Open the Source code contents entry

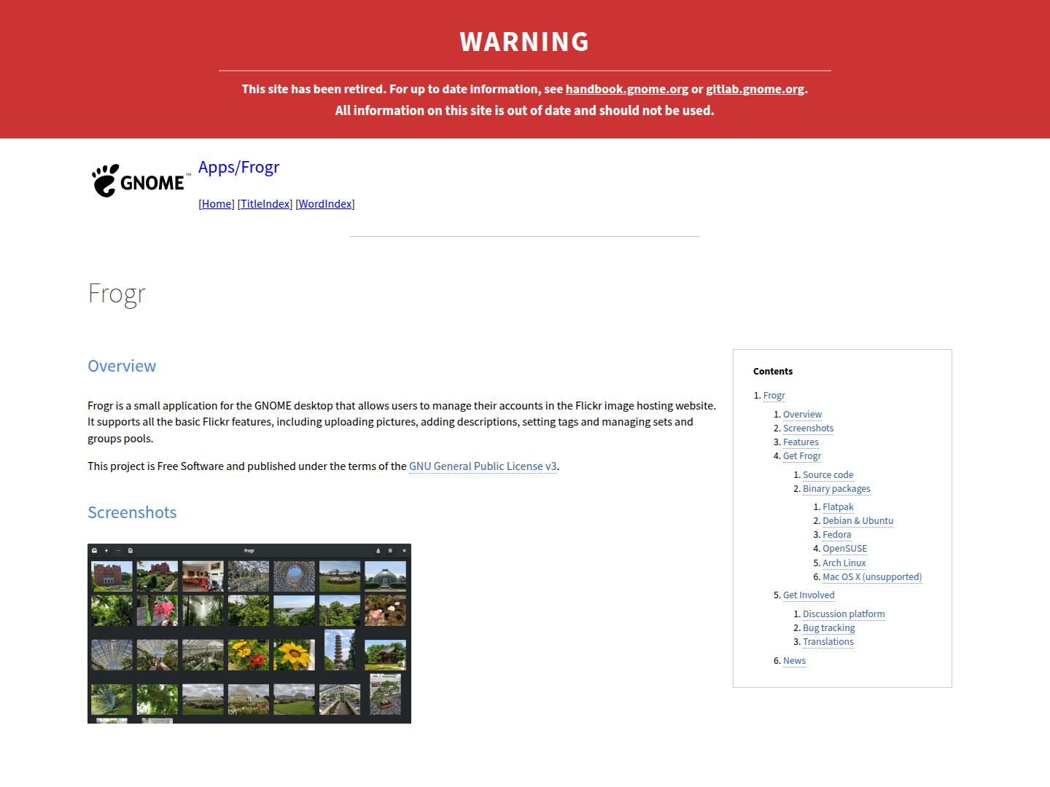(x=828, y=475)
